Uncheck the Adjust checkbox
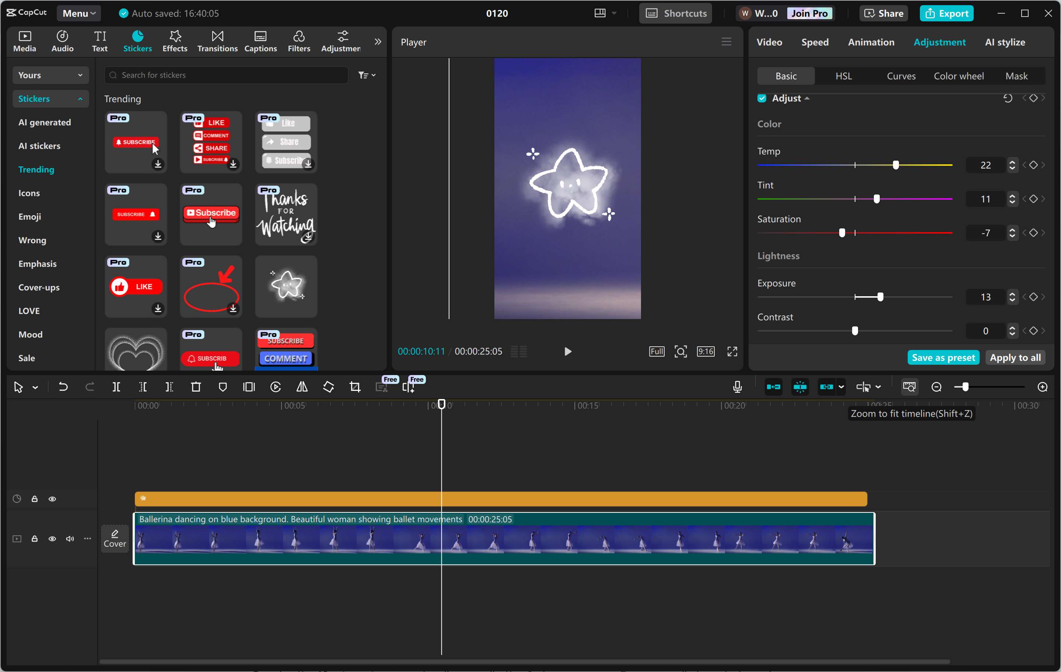 click(x=762, y=98)
